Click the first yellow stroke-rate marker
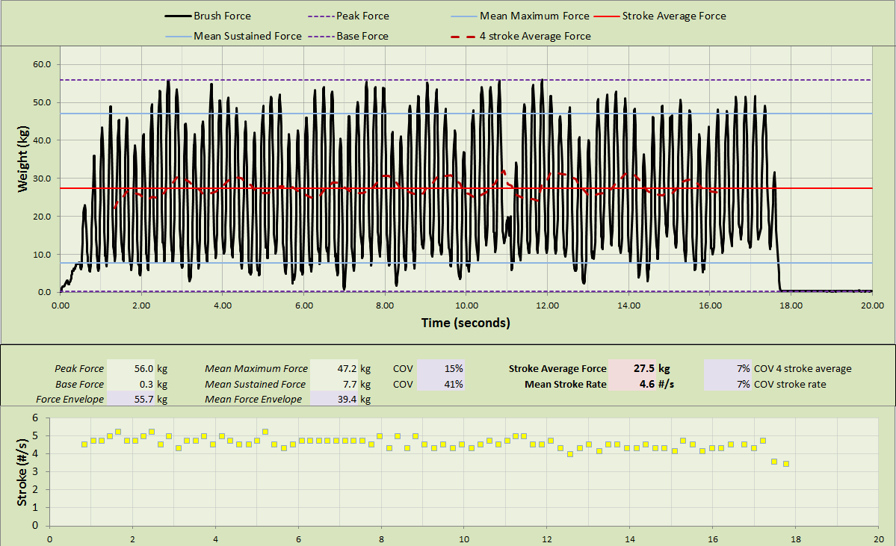 (84, 444)
